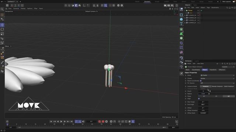This screenshot has width=236, height=132.
Task: Click the Offset Seed input field
Action: pos(203,113)
